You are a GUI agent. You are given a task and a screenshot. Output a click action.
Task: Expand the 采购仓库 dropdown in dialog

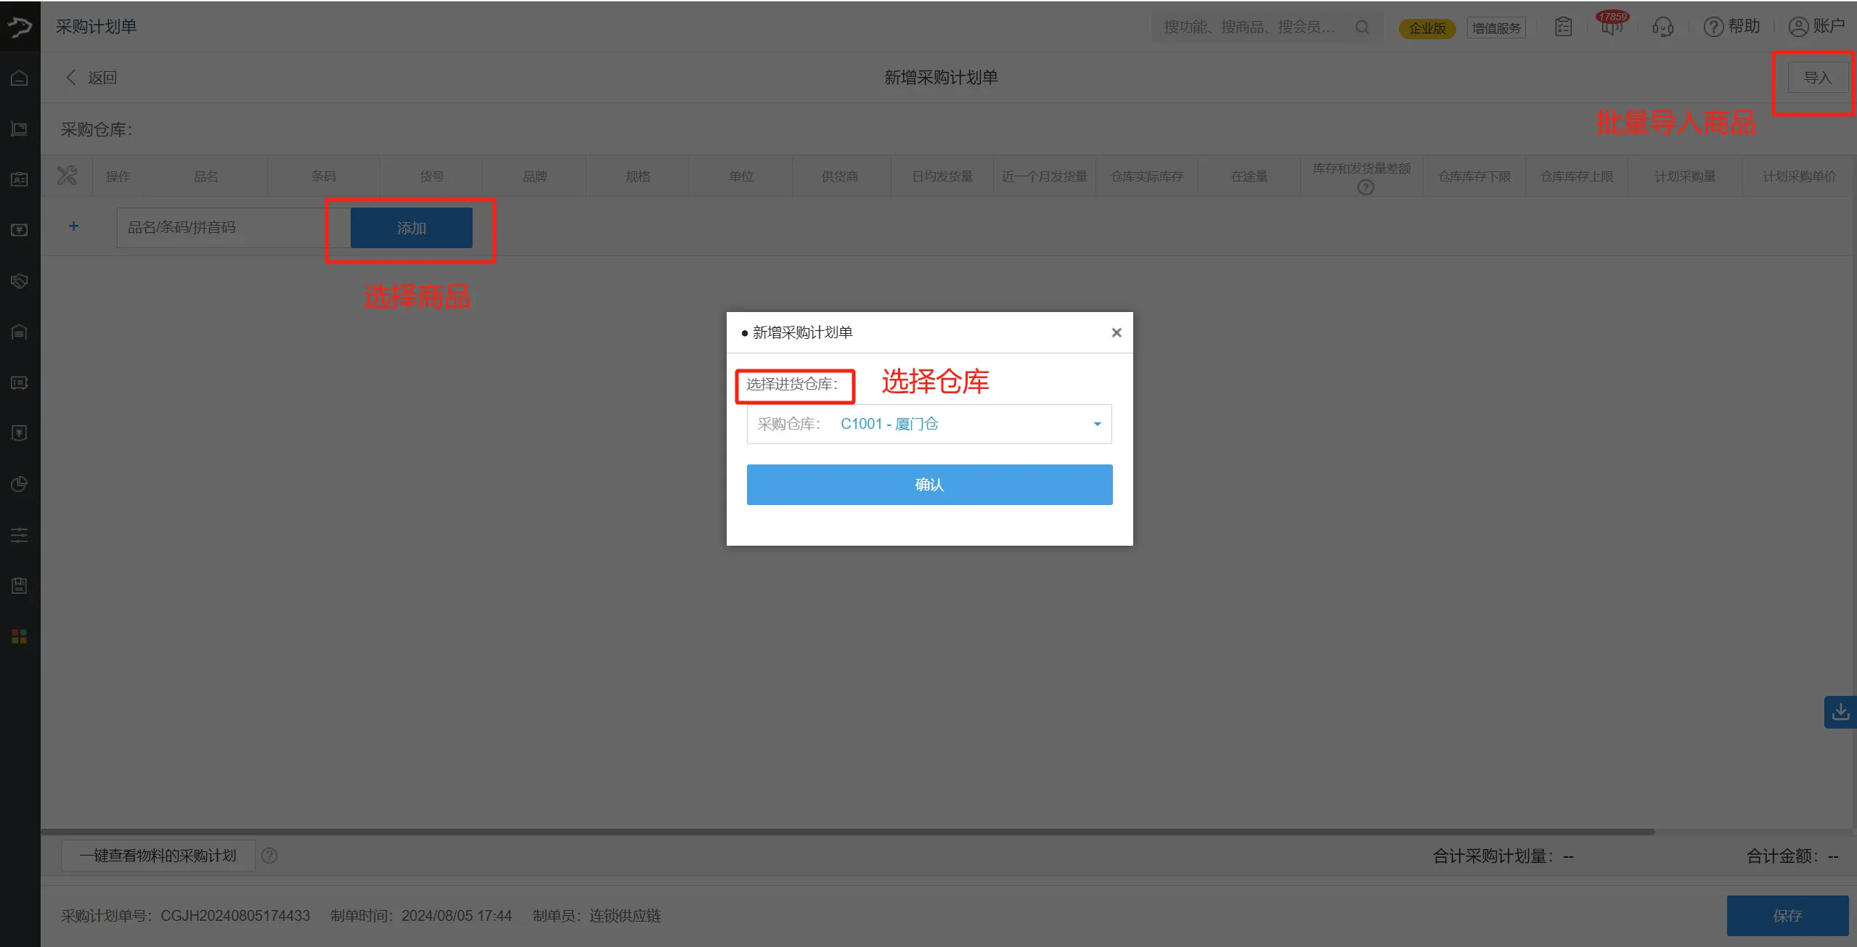pos(928,424)
